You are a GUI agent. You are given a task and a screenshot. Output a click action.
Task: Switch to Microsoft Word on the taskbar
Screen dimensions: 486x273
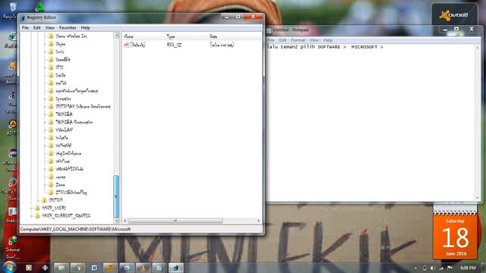94,268
